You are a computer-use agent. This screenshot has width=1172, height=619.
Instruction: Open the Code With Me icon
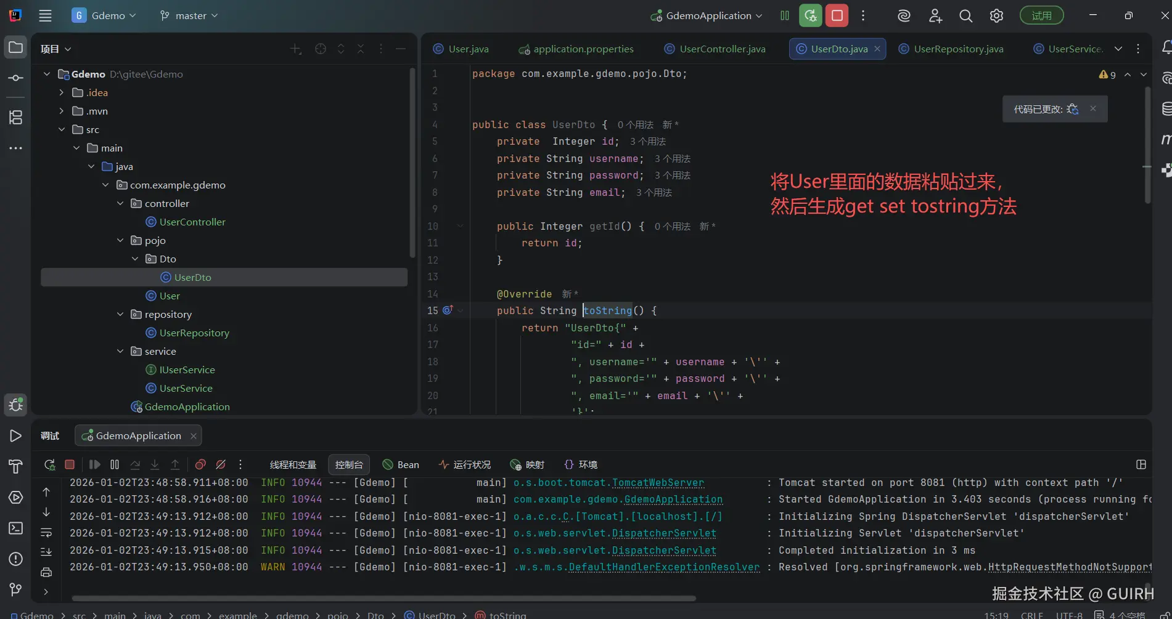point(935,16)
